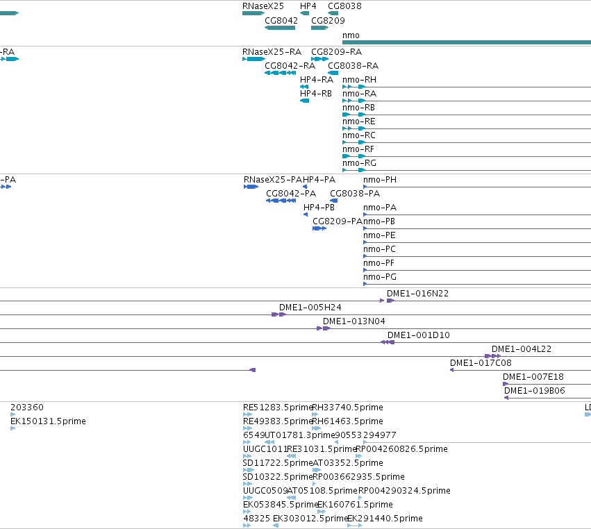
Task: Click the DME1-005H24 clone label
Action: coord(310,308)
